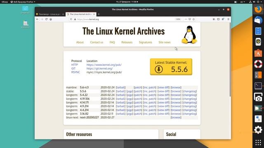
Task: Click the RSYNC protocol link
Action: (75, 72)
